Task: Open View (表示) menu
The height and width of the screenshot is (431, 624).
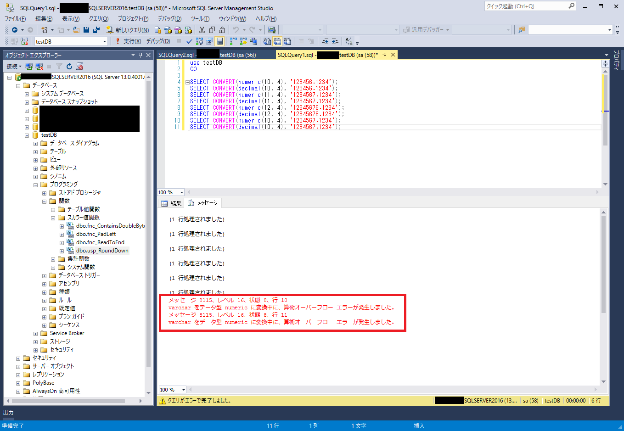Action: [x=71, y=19]
